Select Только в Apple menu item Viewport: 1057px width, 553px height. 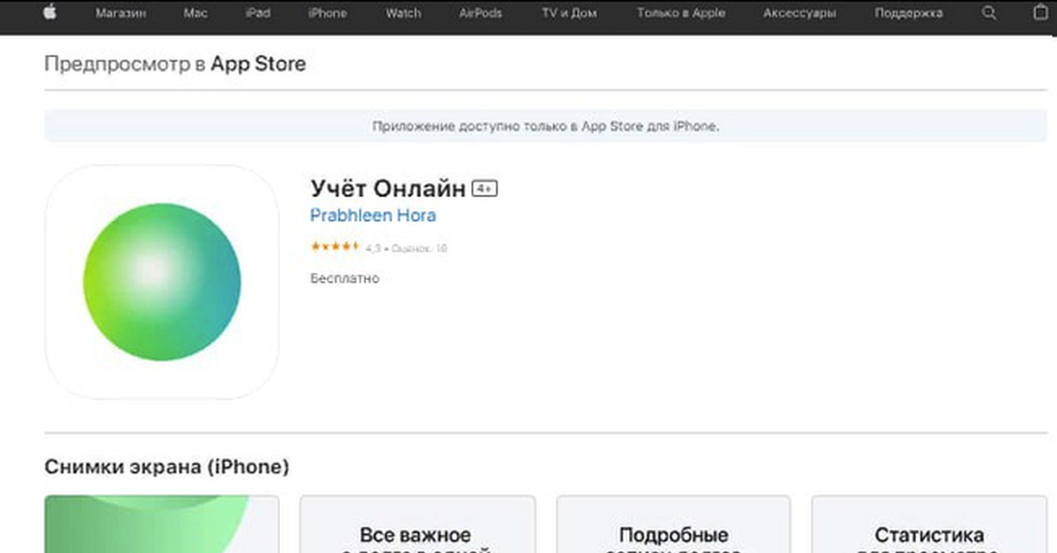[x=681, y=13]
